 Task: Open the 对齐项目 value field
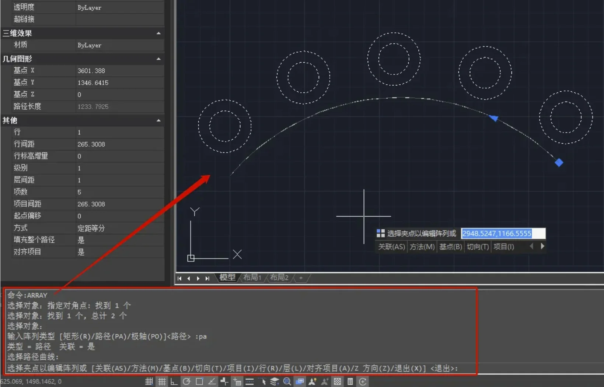(120, 252)
